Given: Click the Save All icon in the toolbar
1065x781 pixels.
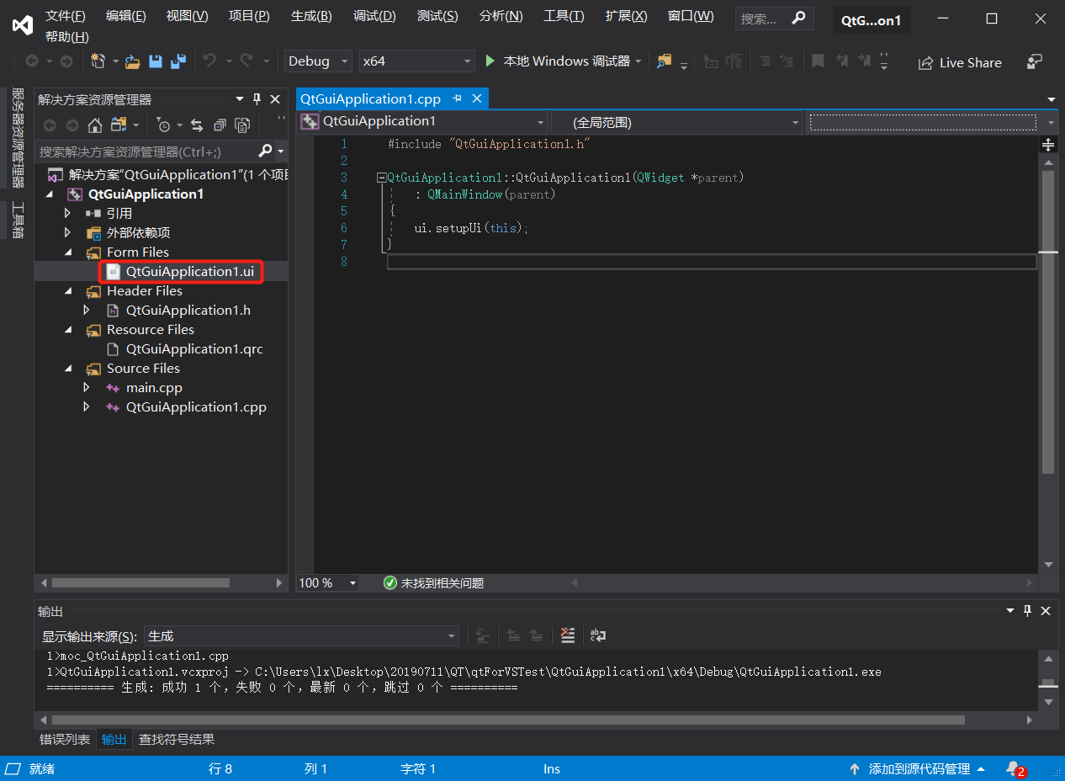Looking at the screenshot, I should click(x=177, y=61).
